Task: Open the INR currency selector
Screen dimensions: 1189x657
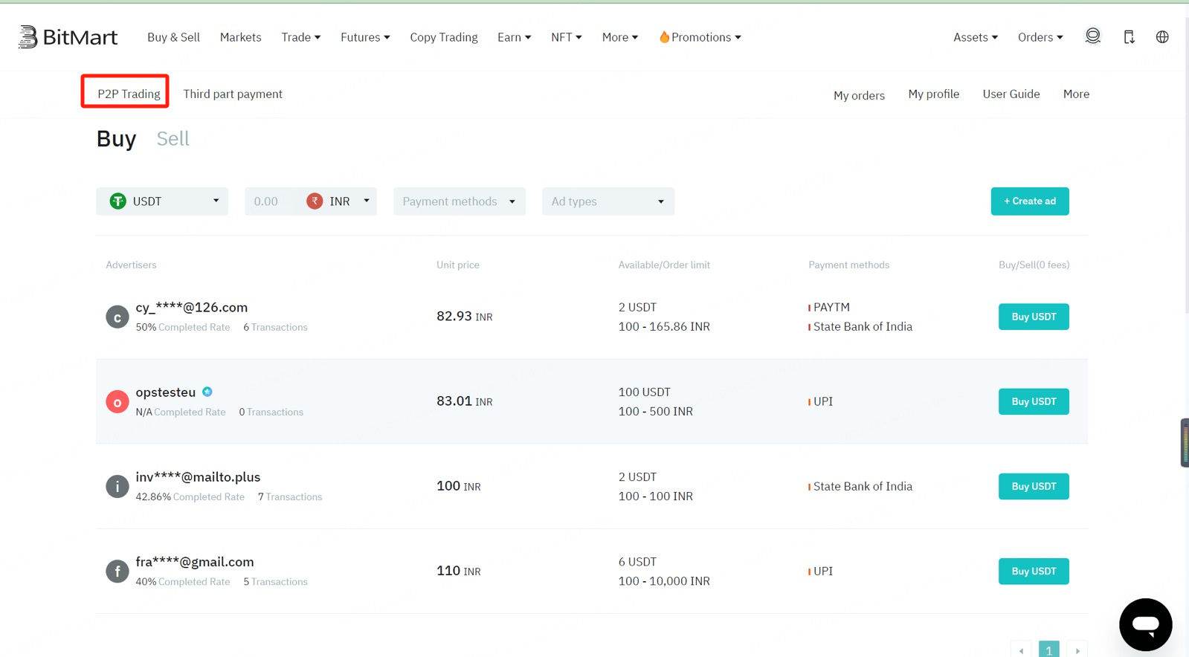Action: [x=339, y=201]
